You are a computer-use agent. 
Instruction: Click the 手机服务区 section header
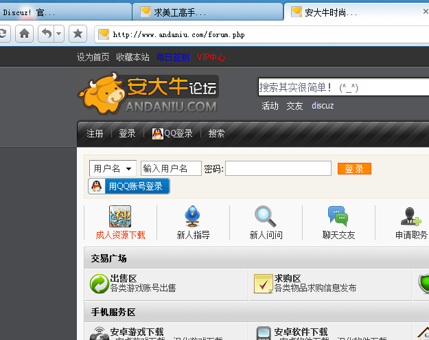tap(257, 312)
